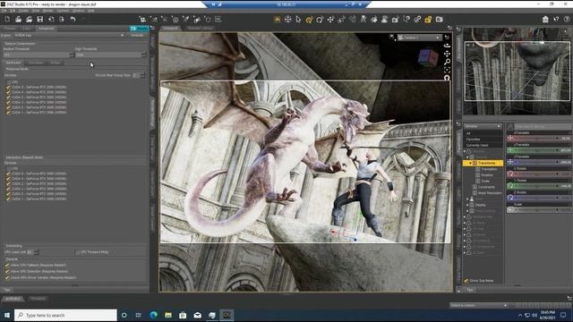Open the Parameters panel node dropdown
The image size is (573, 322).
[x=483, y=126]
